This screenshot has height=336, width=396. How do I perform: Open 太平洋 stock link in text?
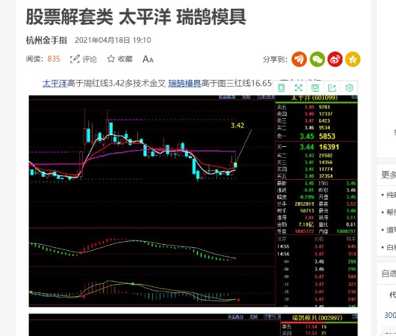pyautogui.click(x=54, y=82)
